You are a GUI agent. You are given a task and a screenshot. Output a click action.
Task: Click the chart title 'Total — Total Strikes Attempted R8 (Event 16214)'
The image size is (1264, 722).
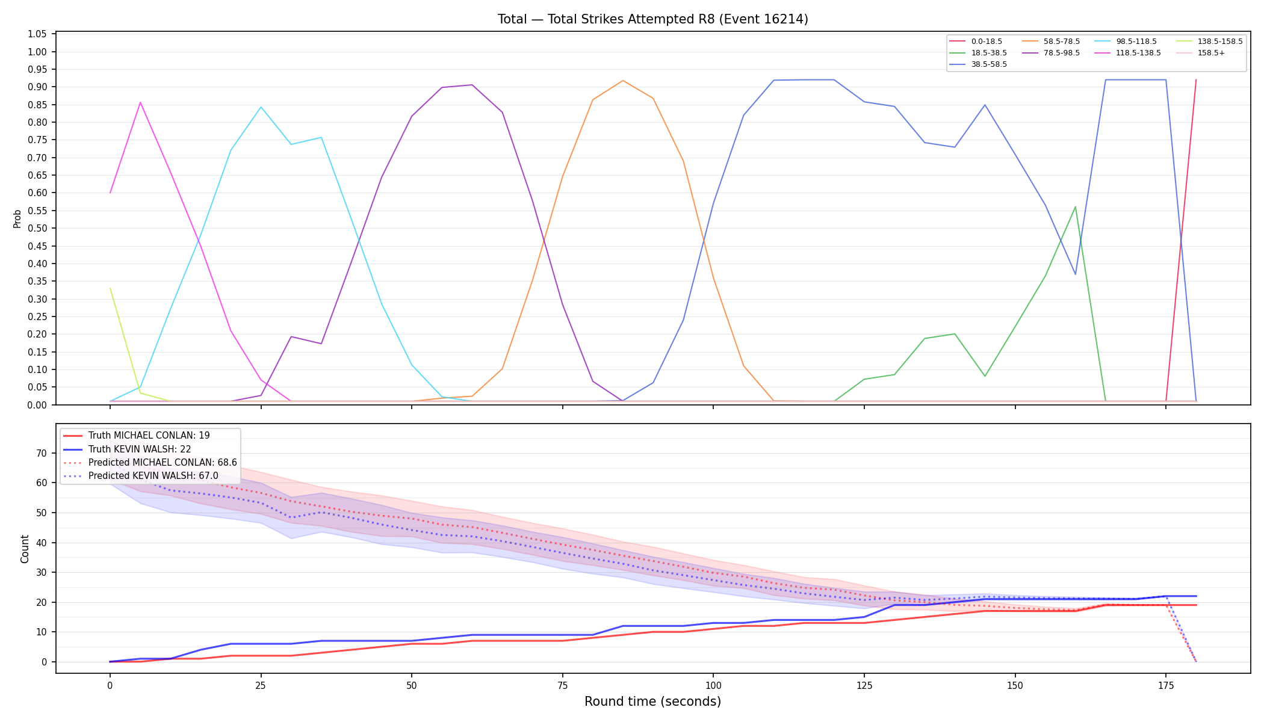click(x=652, y=19)
